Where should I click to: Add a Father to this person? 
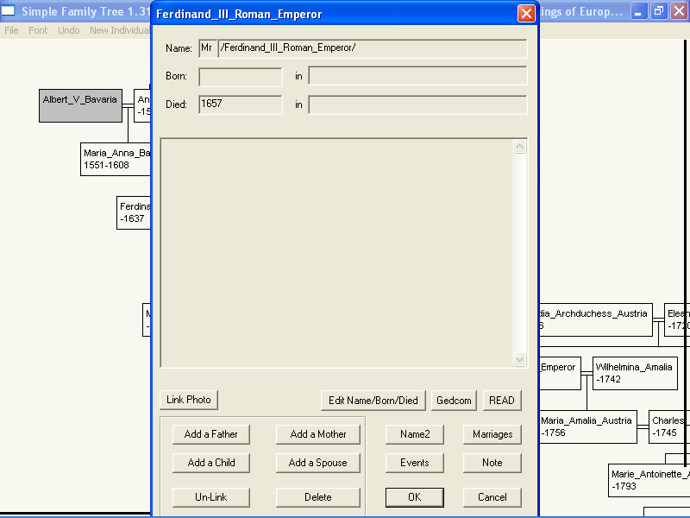click(x=210, y=434)
